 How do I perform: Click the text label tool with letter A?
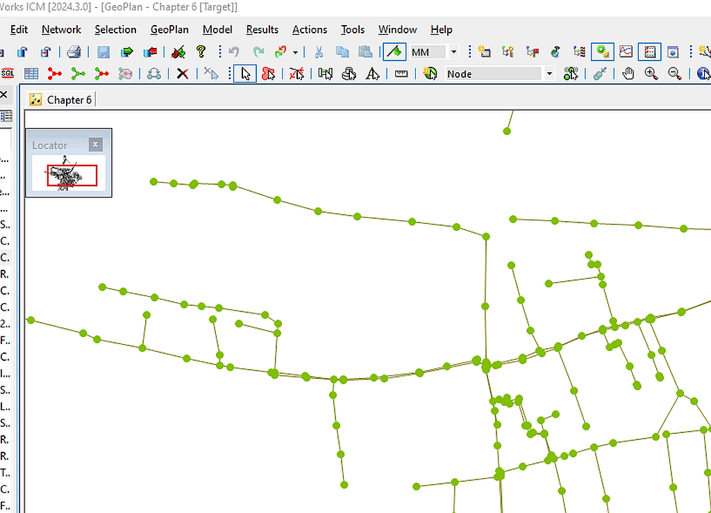372,74
